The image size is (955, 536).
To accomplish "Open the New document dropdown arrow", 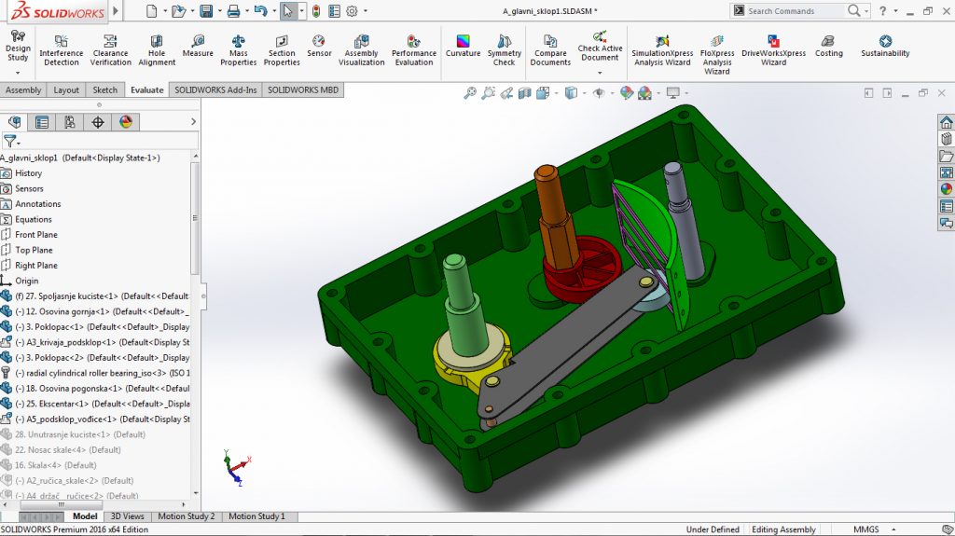I will tap(165, 11).
